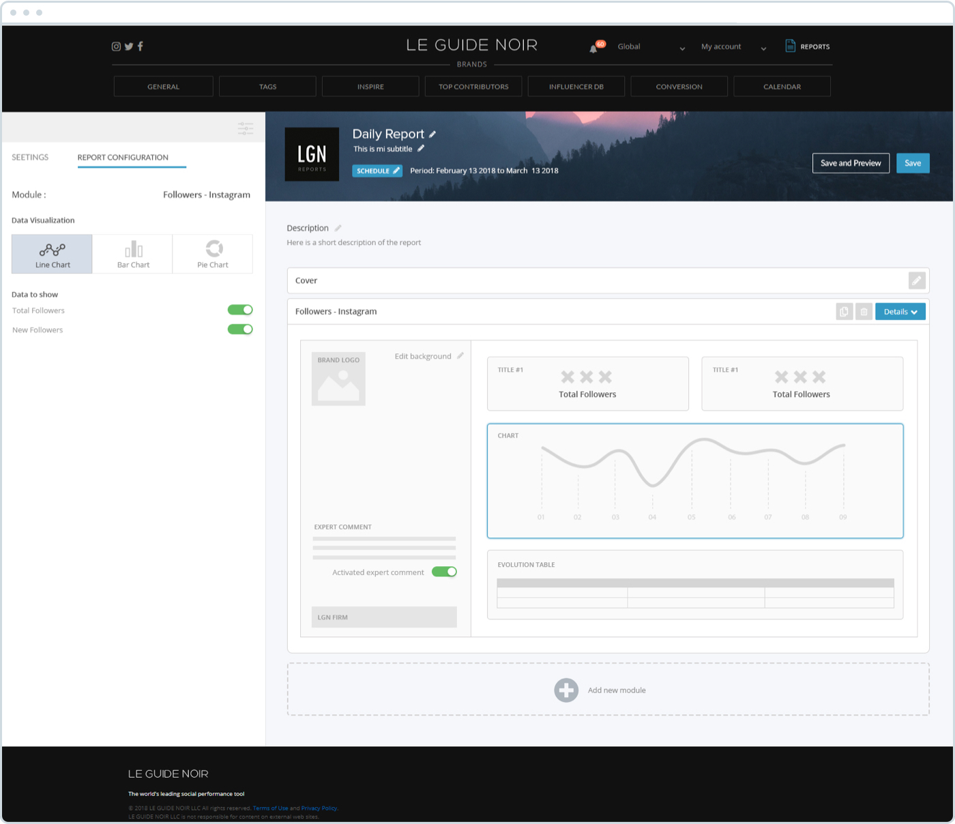Open the Global dropdown
This screenshot has height=824, width=955.
651,47
